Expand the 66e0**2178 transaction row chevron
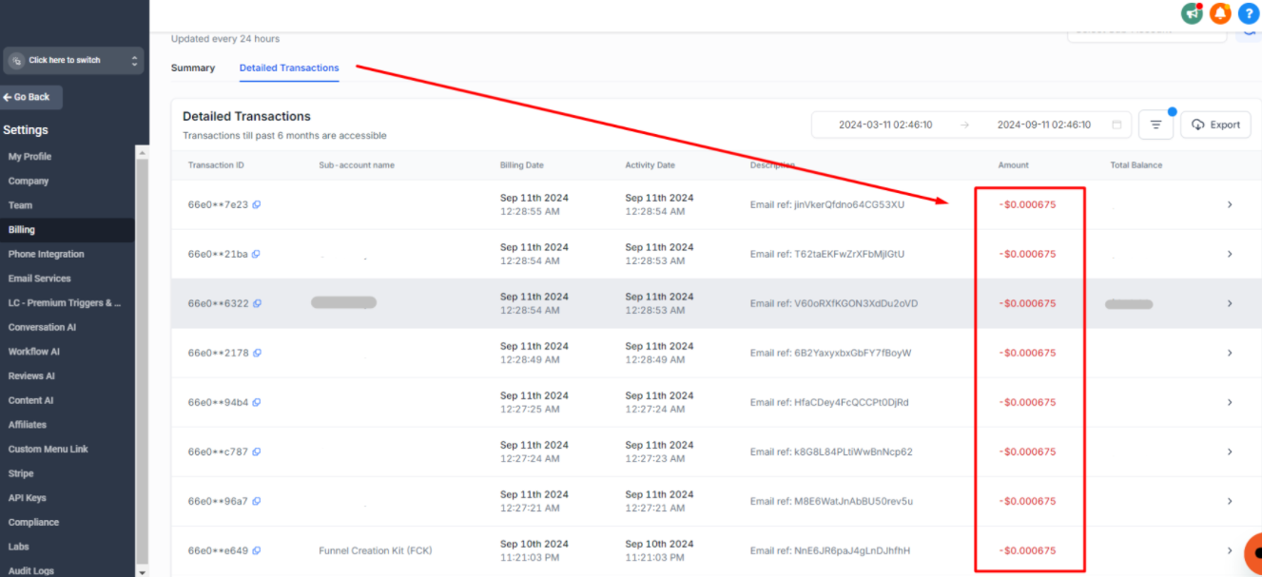The height and width of the screenshot is (577, 1262). click(x=1229, y=353)
